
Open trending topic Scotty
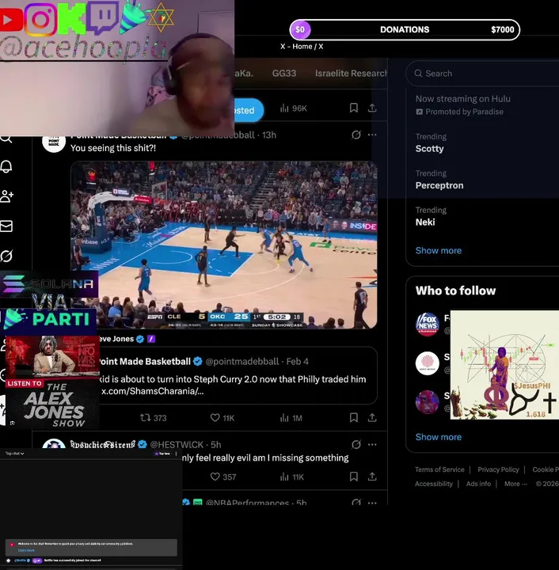pyautogui.click(x=429, y=149)
